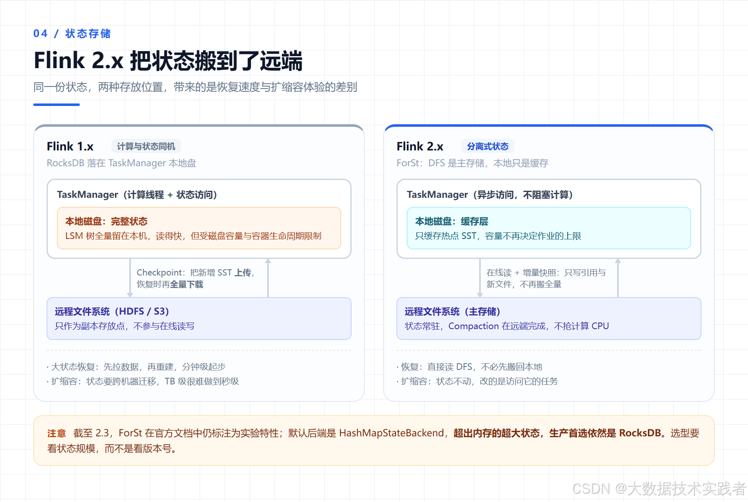
Task: Click bold '生产首选依然是 RocksDB' text
Action: tap(605, 433)
